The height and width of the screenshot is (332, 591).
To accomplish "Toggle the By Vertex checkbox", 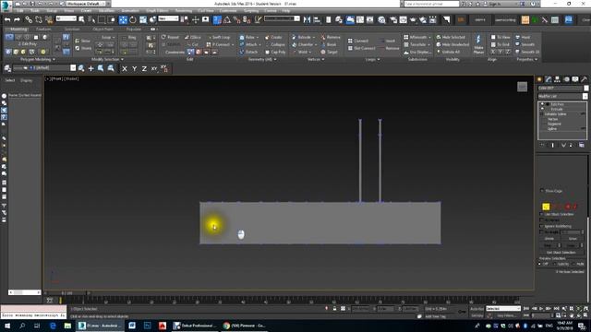I will click(x=542, y=220).
